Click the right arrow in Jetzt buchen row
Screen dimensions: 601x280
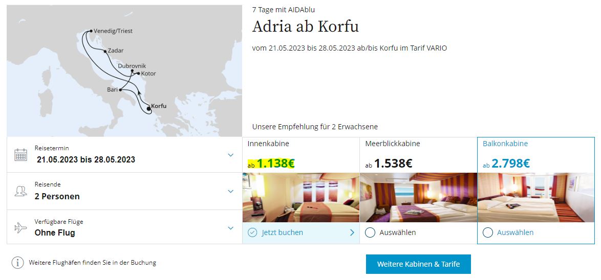point(352,232)
